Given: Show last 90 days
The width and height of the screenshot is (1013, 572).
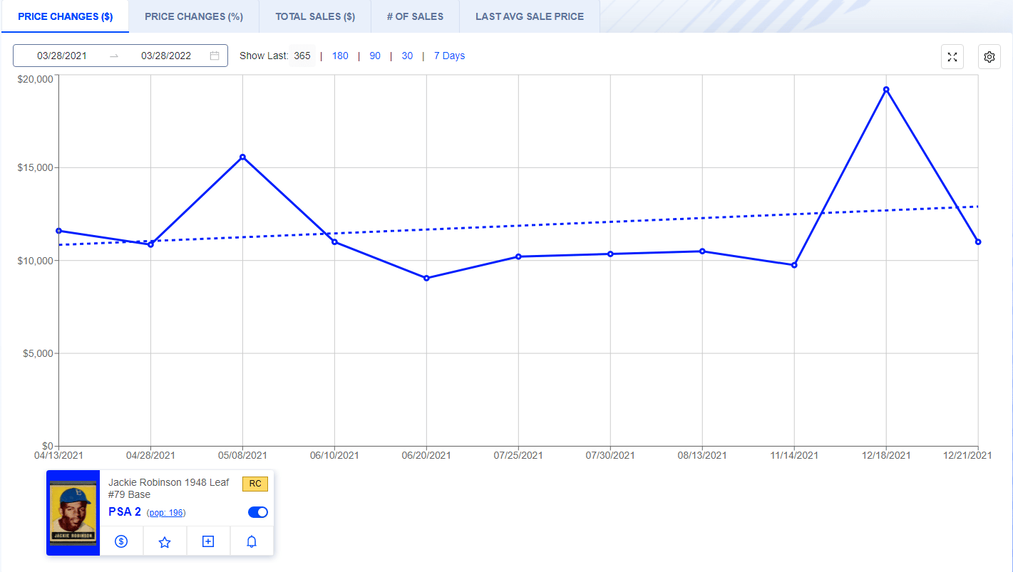Looking at the screenshot, I should (x=375, y=56).
